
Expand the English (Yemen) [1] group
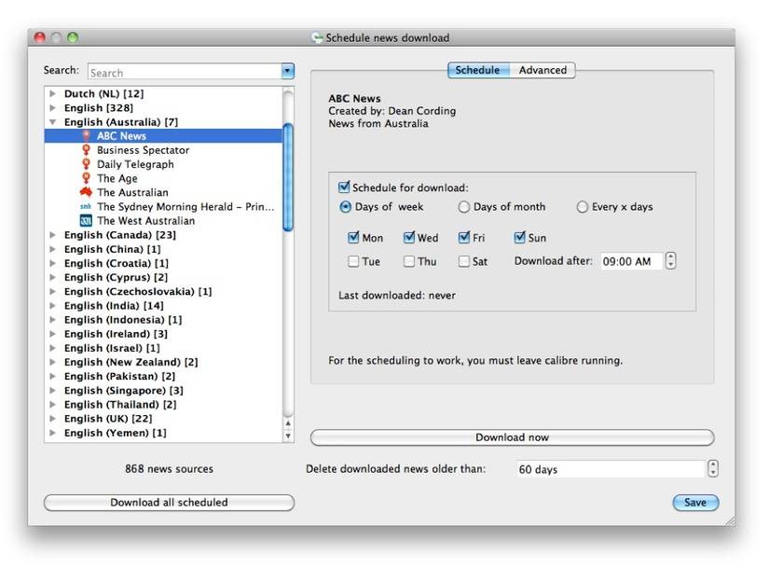[x=52, y=433]
